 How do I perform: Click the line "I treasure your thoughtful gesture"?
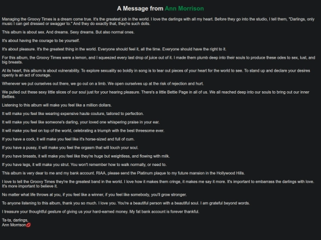(x=100, y=212)
